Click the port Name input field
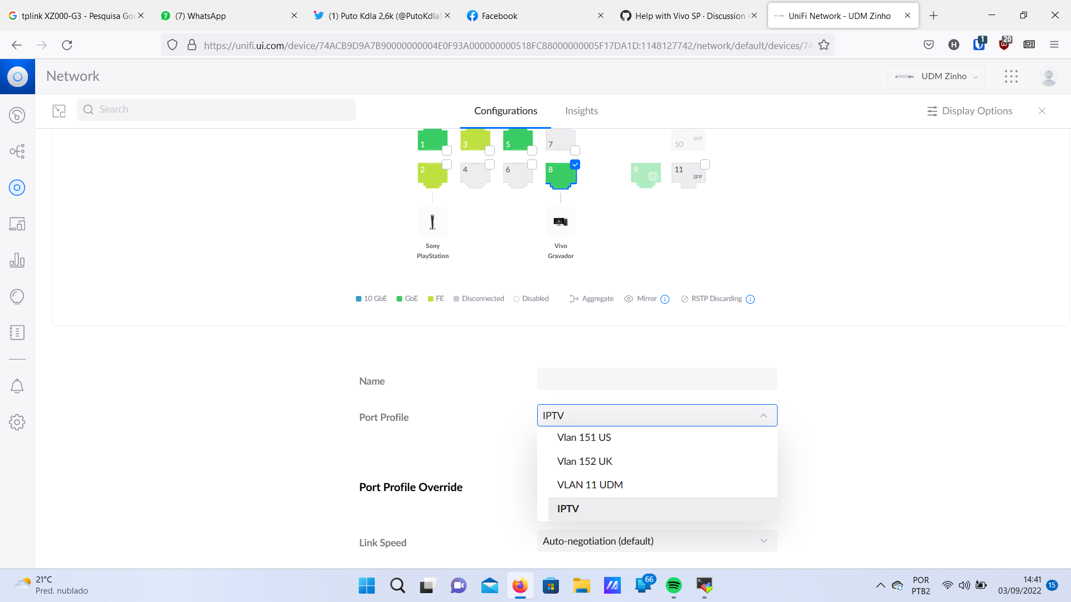Viewport: 1071px width, 602px height. (x=657, y=379)
